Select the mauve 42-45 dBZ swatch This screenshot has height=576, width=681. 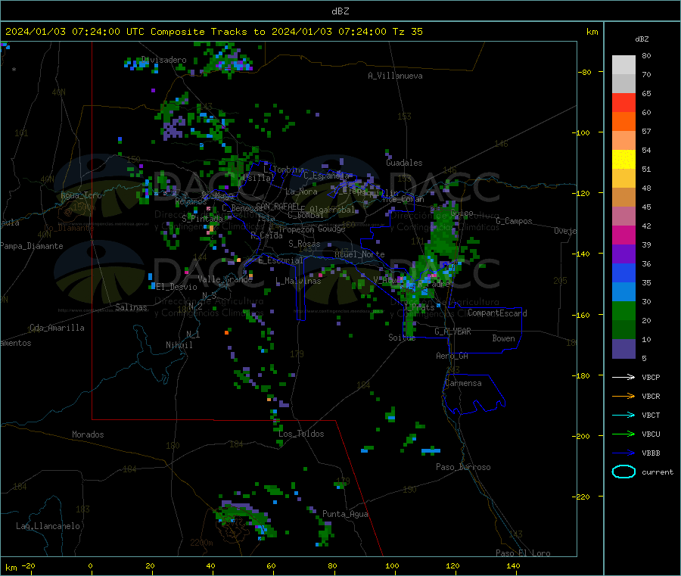(x=623, y=216)
